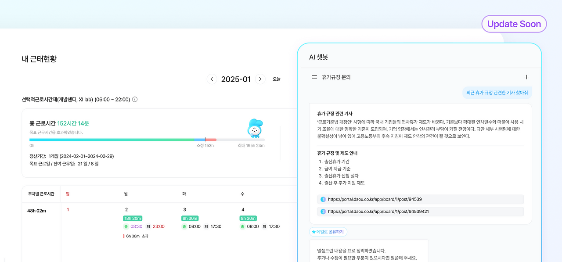The height and width of the screenshot is (262, 562).
Task: Click the AI 챗봇 panel title
Action: tap(319, 57)
